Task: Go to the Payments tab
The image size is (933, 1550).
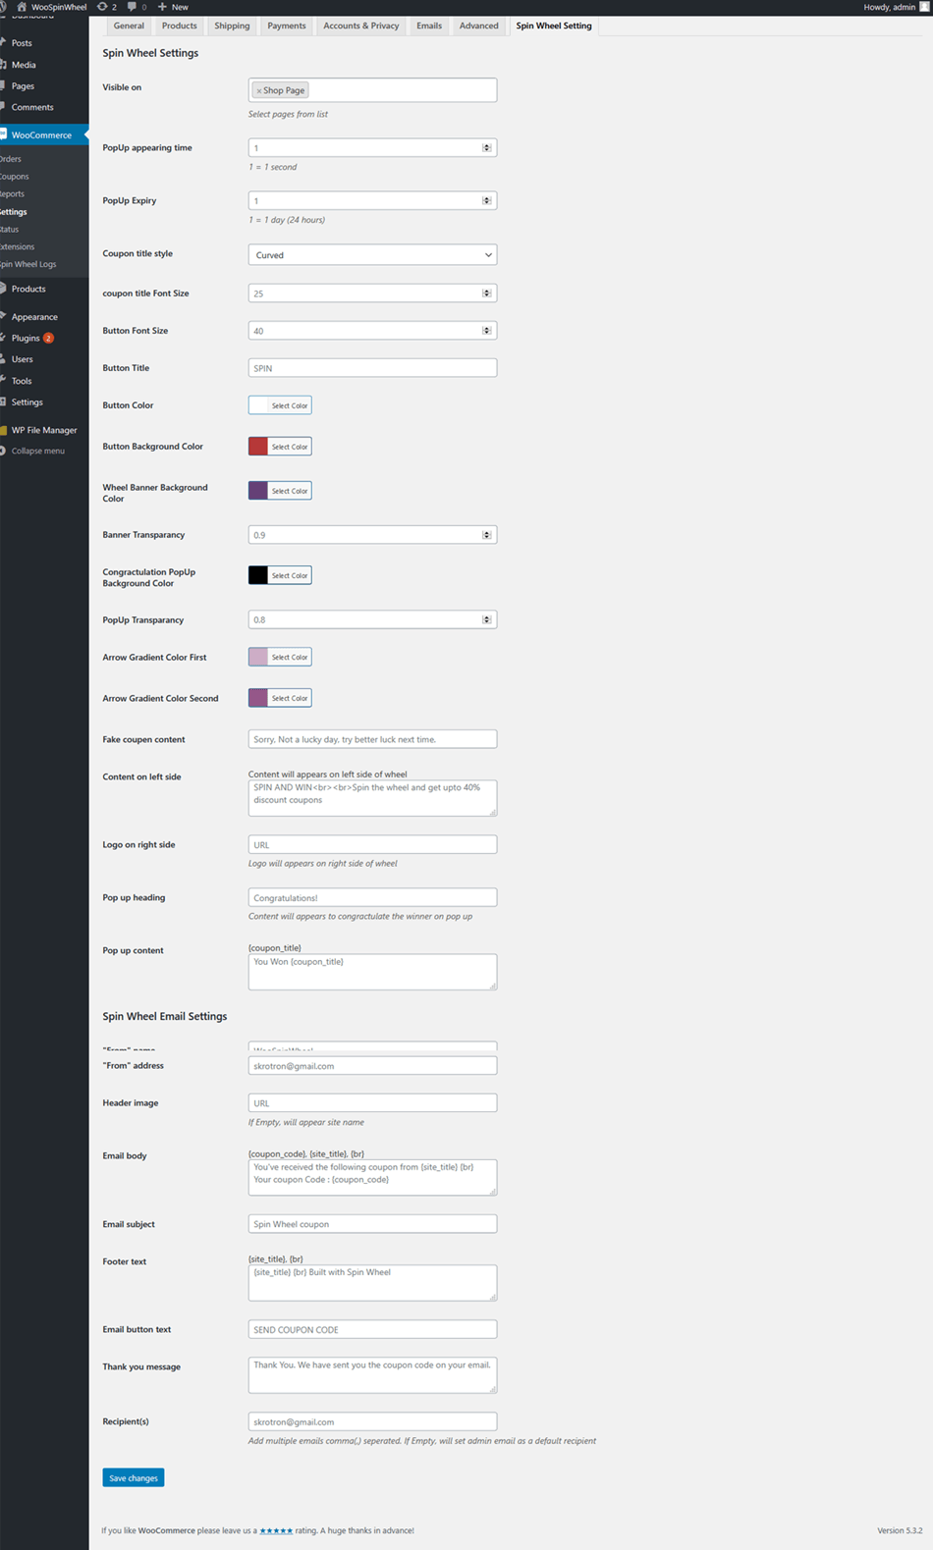Action: coord(287,26)
